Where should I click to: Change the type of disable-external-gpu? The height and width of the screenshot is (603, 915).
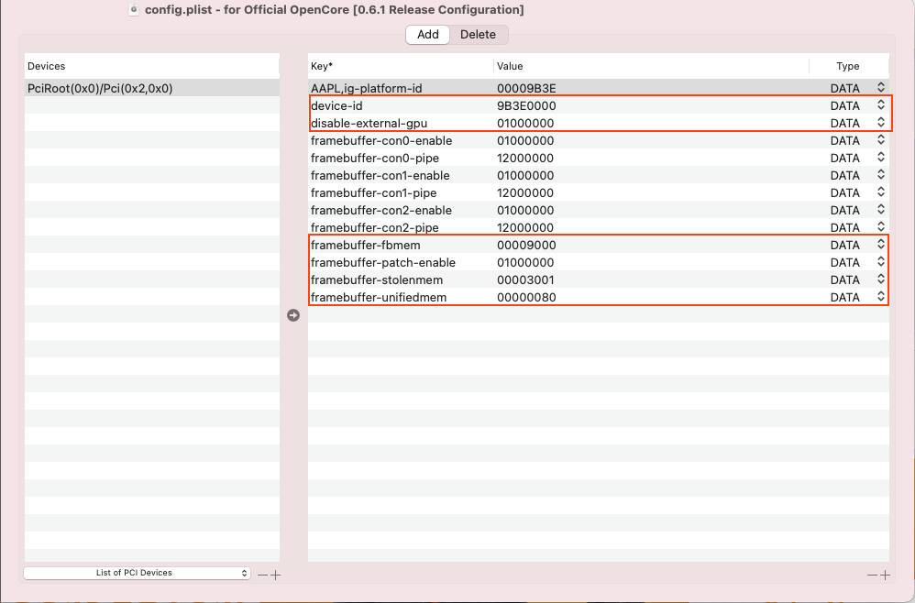pyautogui.click(x=881, y=123)
